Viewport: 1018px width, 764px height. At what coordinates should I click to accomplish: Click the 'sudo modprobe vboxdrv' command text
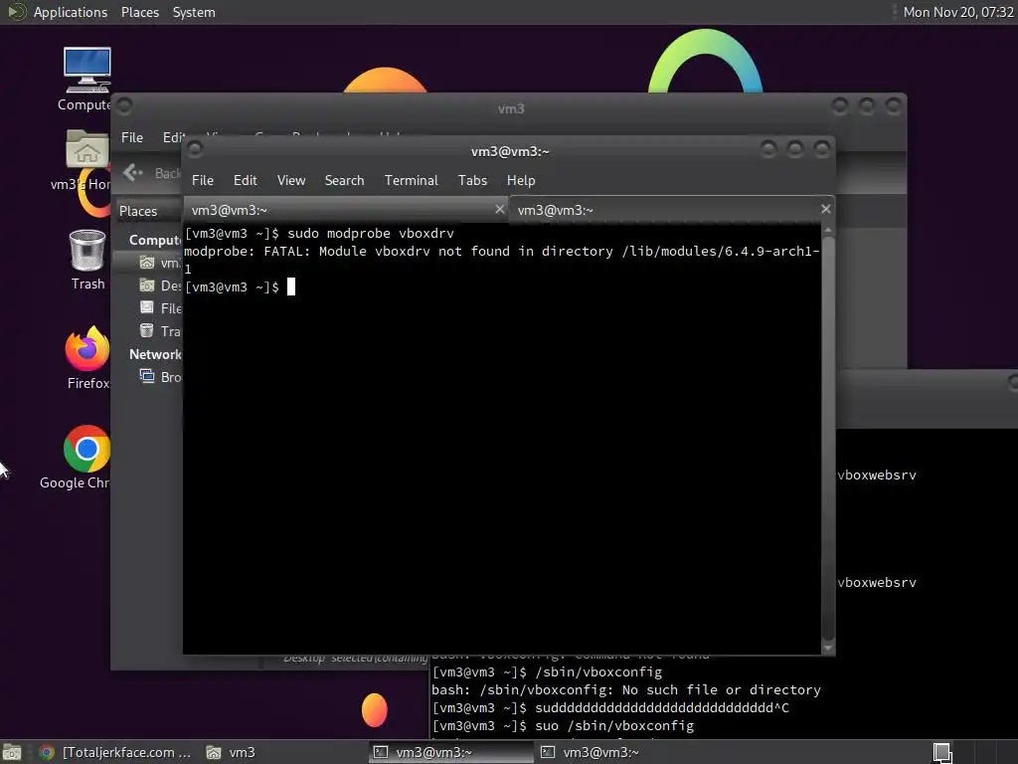coord(371,233)
